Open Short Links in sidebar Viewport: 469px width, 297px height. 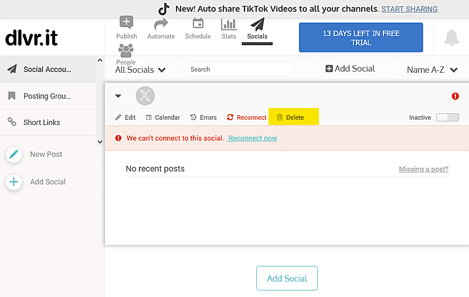click(42, 122)
